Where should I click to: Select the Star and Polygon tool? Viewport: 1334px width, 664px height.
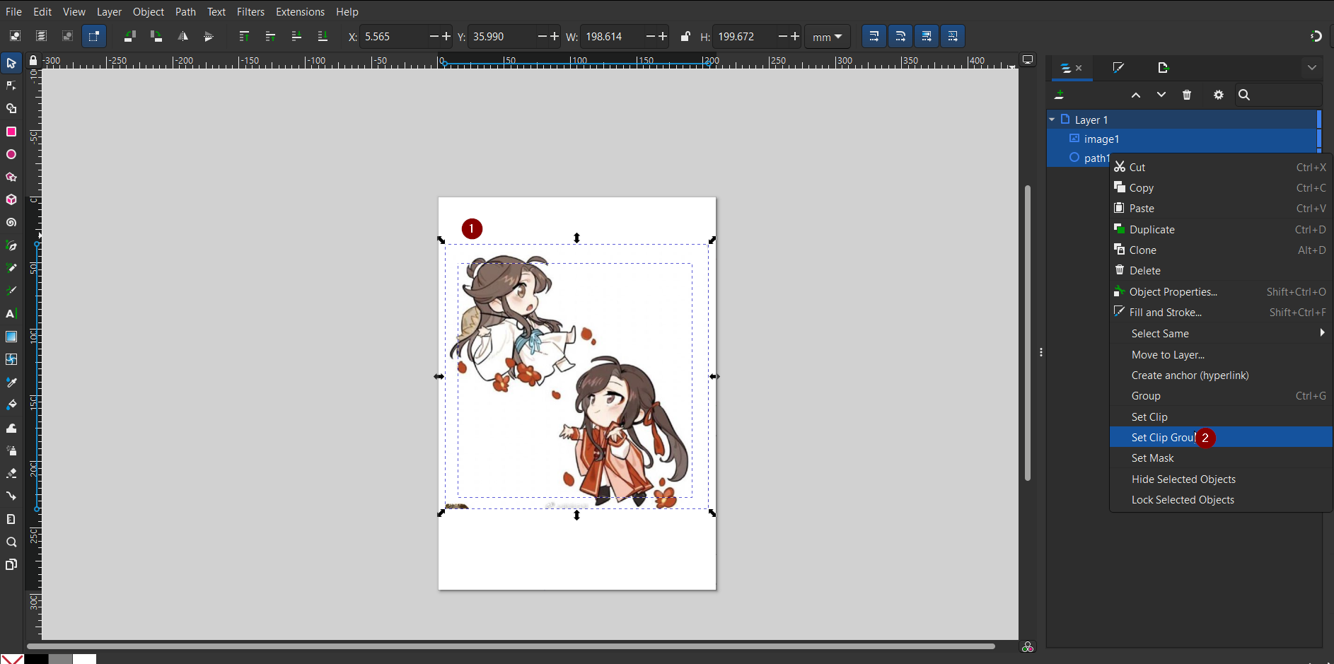pos(11,177)
